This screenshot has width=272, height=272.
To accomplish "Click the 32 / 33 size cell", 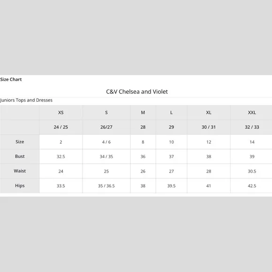I will pyautogui.click(x=252, y=127).
